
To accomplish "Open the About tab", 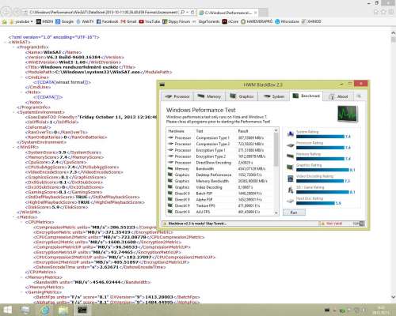I will tap(338, 96).
